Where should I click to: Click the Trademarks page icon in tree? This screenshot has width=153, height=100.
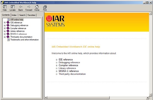point(9,40)
